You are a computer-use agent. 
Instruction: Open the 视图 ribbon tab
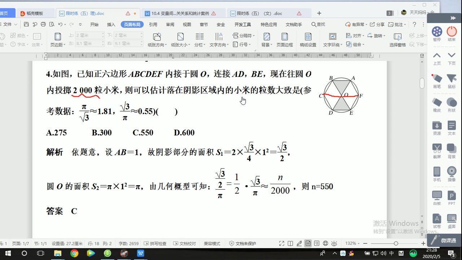point(187,25)
